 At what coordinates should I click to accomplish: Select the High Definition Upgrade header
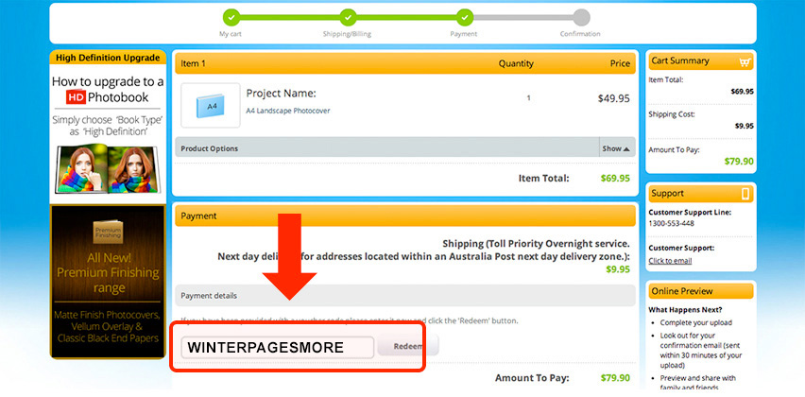tap(107, 58)
